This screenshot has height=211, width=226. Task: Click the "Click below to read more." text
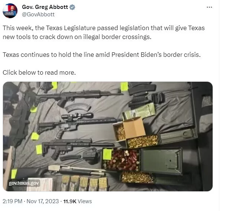pyautogui.click(x=39, y=72)
